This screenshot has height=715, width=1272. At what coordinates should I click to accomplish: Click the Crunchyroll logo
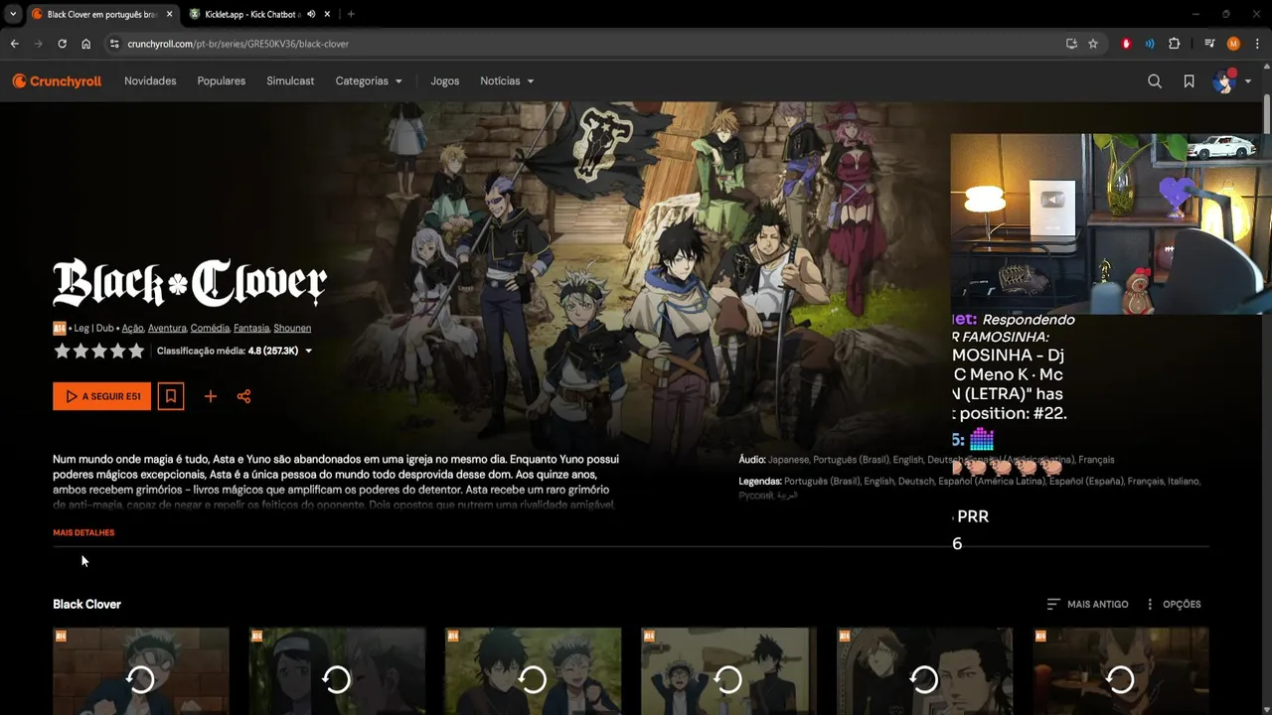click(x=57, y=81)
